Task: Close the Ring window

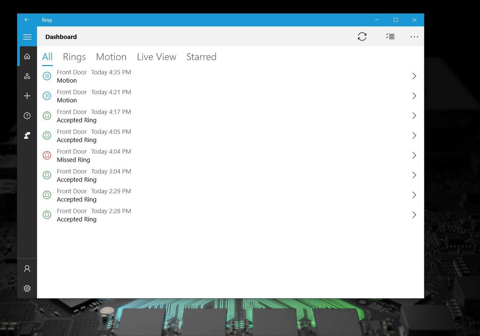Action: pyautogui.click(x=414, y=20)
